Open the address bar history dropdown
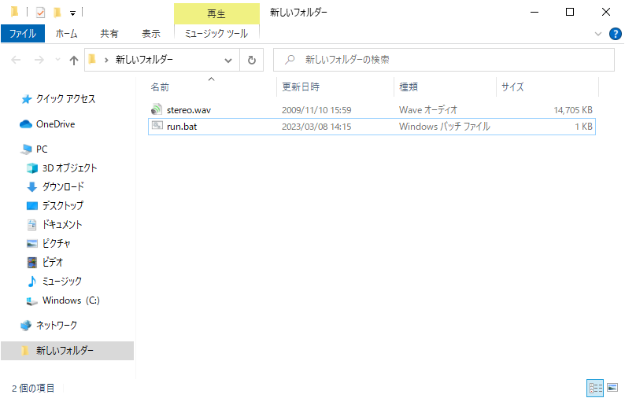 pyautogui.click(x=228, y=60)
